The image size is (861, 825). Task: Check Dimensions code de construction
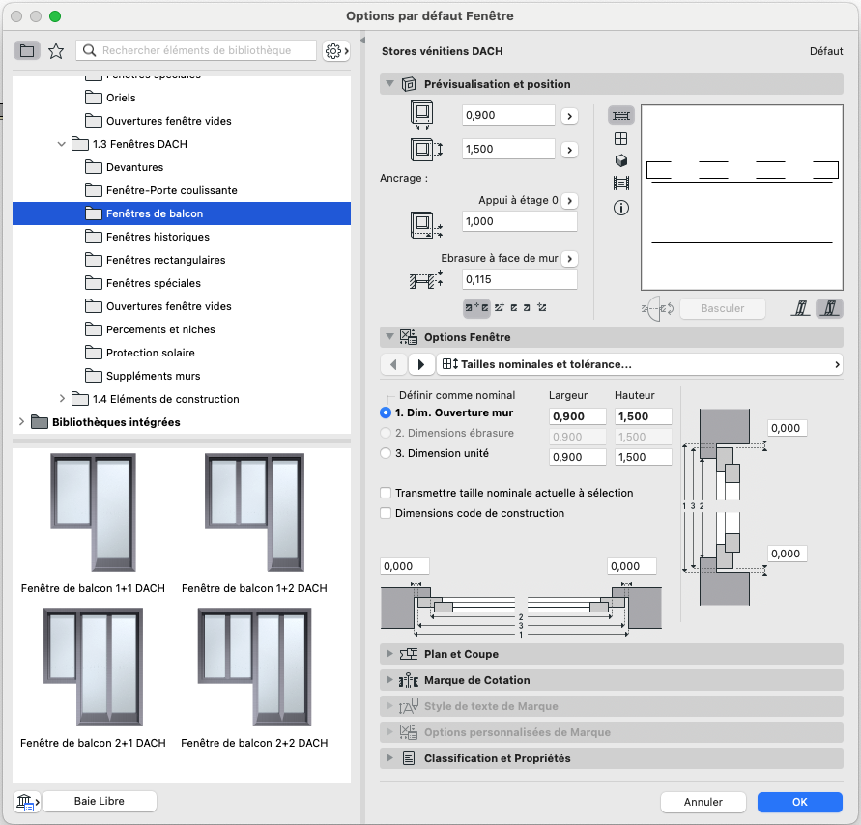tap(386, 513)
